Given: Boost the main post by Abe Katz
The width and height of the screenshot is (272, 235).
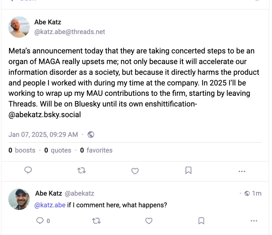Looking at the screenshot, I should [x=82, y=171].
